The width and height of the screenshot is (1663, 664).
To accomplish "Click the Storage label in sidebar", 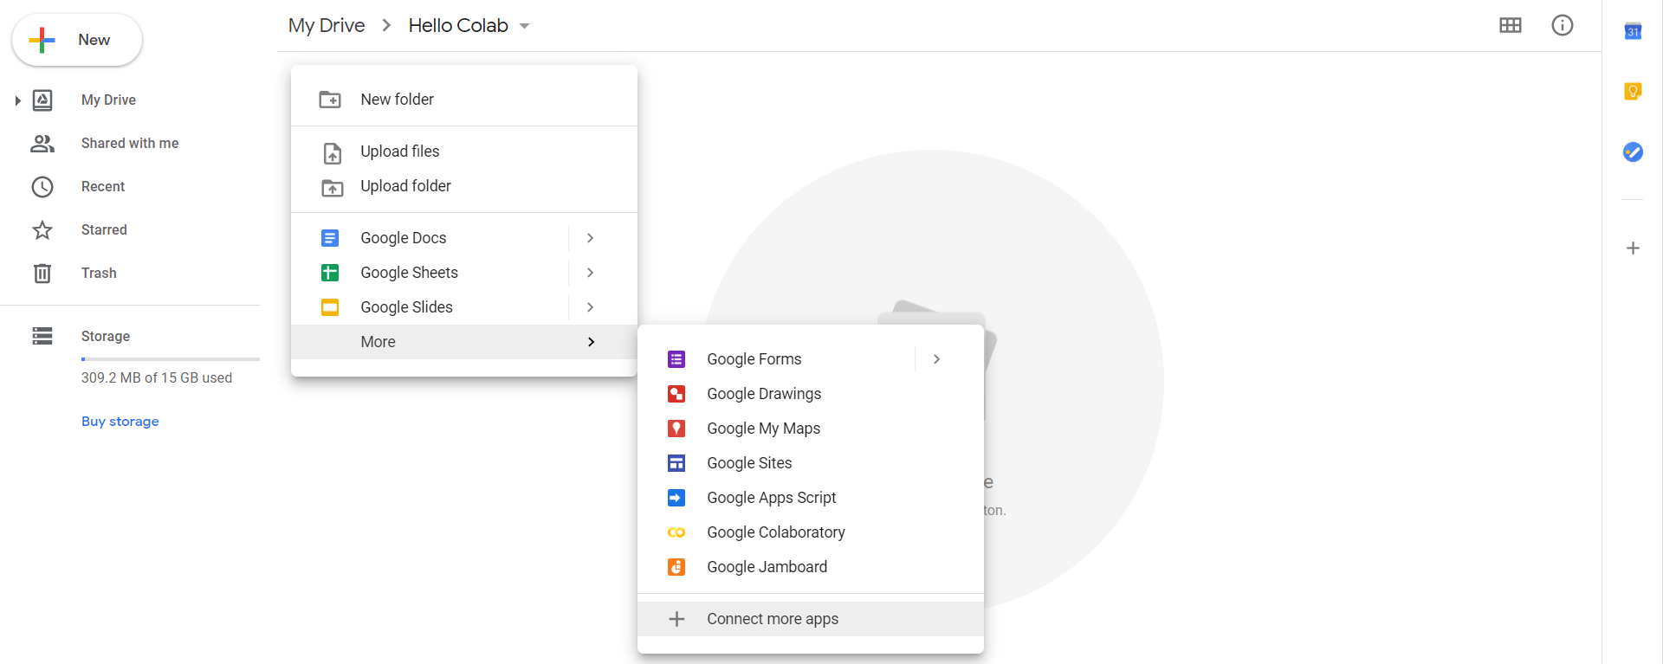I will pos(106,336).
